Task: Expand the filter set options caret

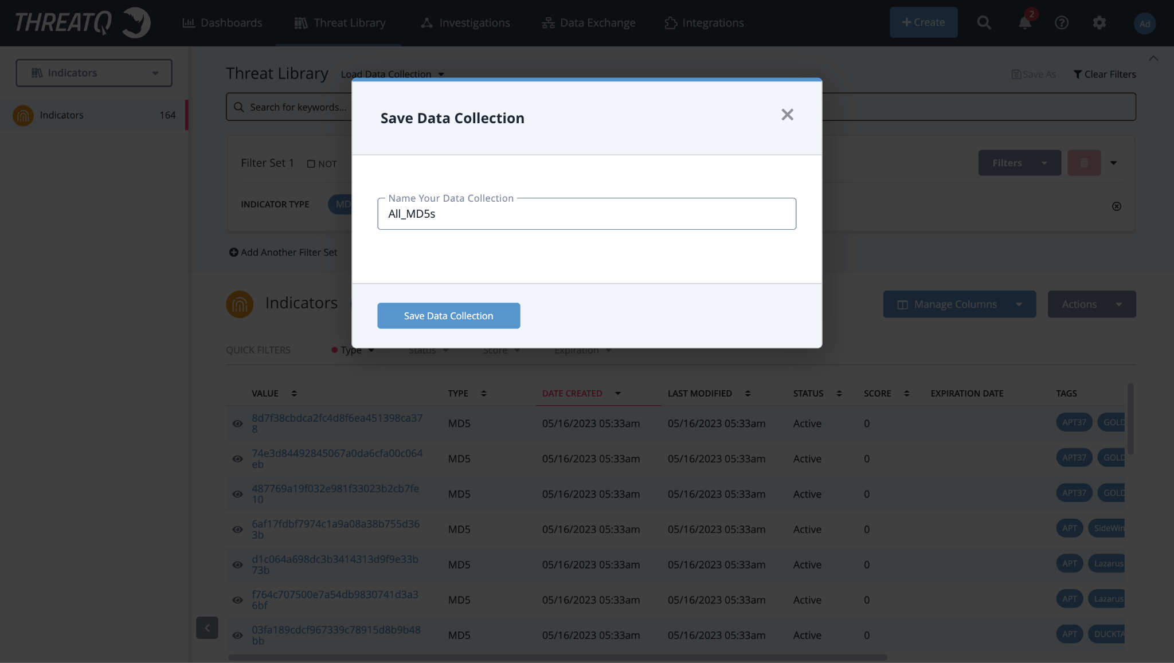Action: (x=1113, y=163)
